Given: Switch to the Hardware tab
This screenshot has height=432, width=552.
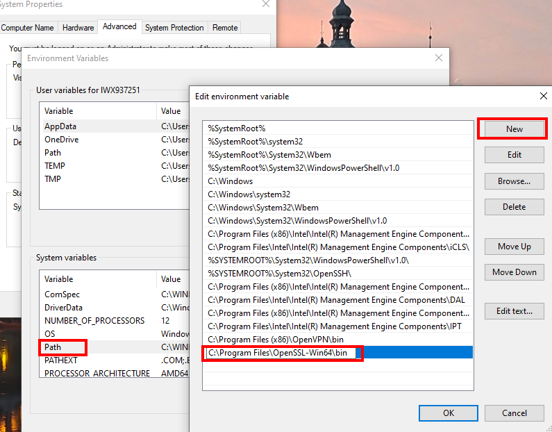Looking at the screenshot, I should [x=78, y=28].
